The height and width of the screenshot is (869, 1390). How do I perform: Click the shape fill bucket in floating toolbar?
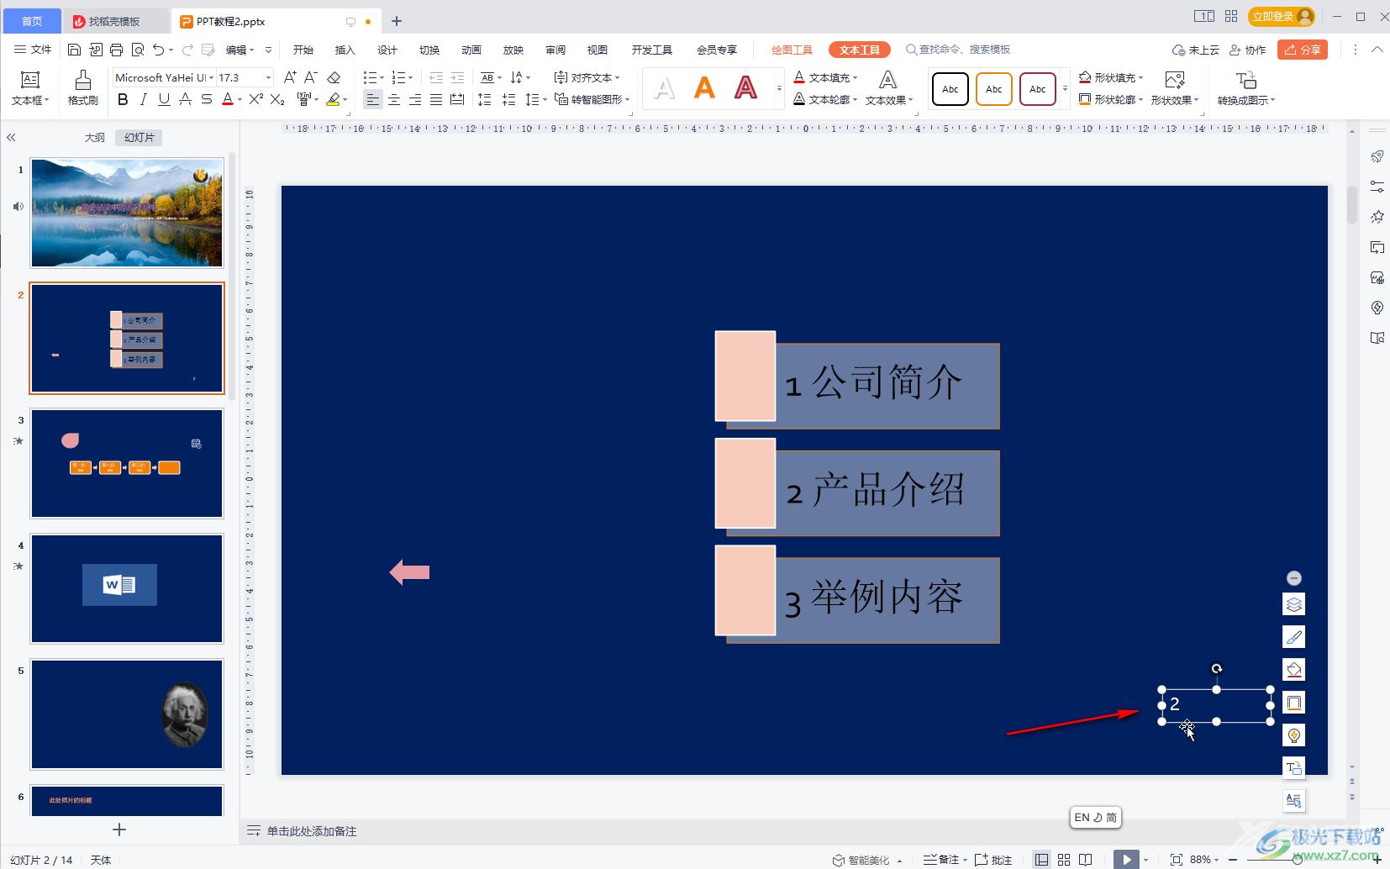click(1294, 670)
